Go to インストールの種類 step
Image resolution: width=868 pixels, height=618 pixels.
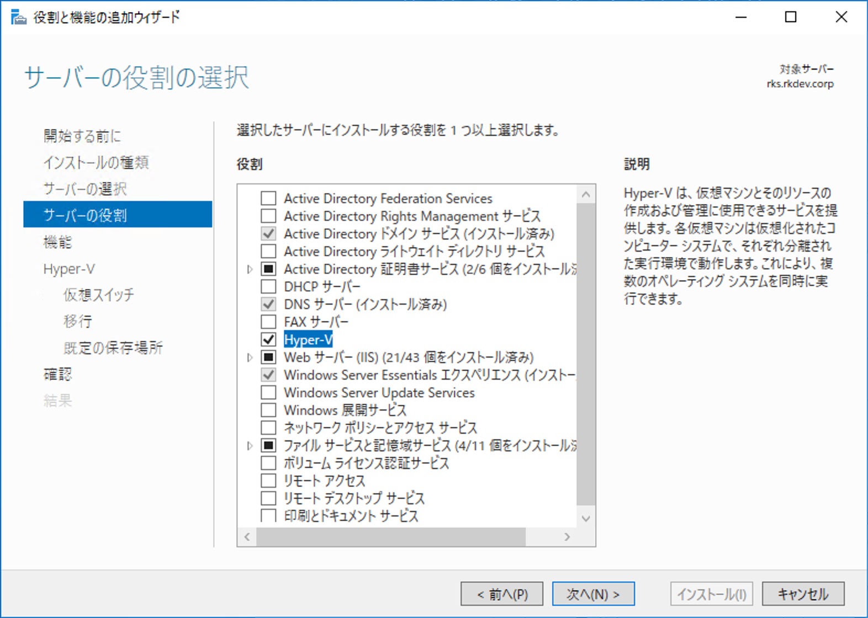(96, 162)
